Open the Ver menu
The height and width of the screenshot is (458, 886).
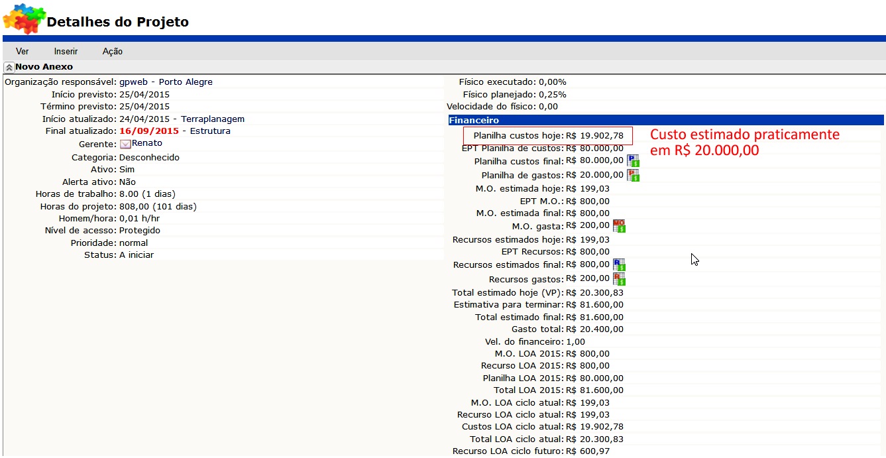coord(23,52)
